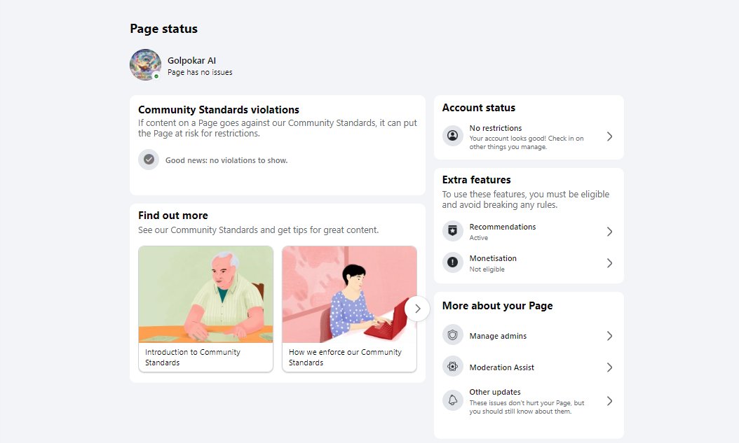Open Introduction to Community Standards card image
Viewport: 739px width, 443px height.
206,295
